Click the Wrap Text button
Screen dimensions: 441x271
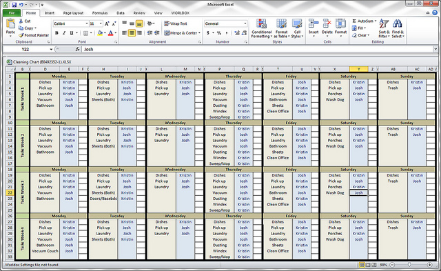point(176,23)
